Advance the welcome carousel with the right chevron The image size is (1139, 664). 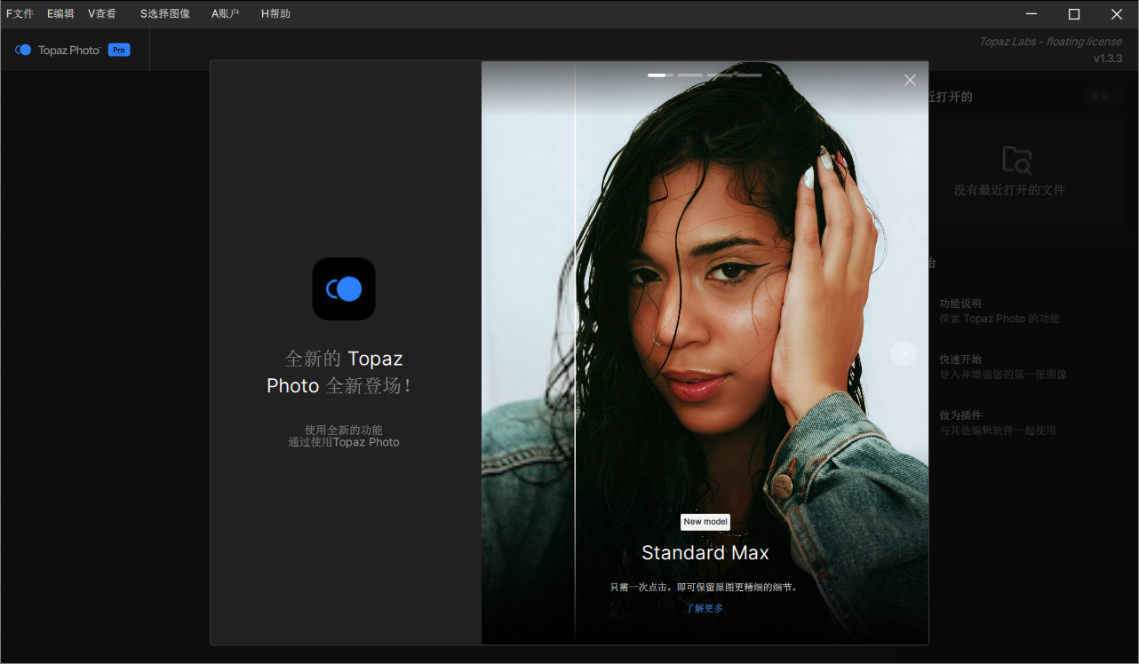click(x=904, y=352)
